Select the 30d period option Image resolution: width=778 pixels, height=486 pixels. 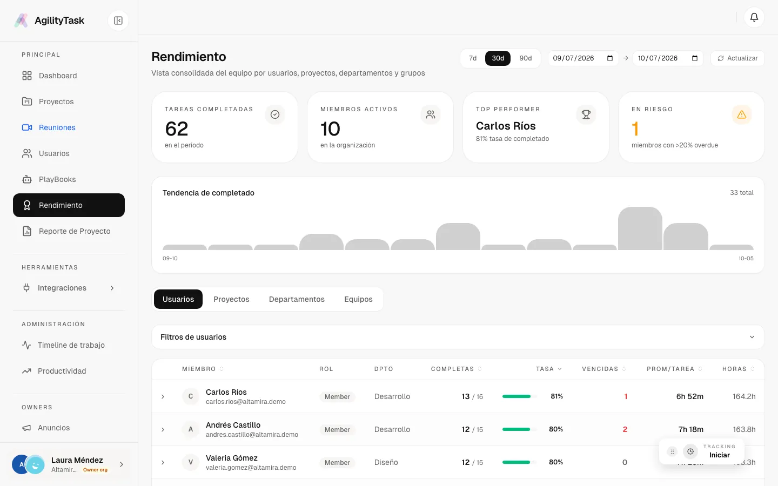498,58
